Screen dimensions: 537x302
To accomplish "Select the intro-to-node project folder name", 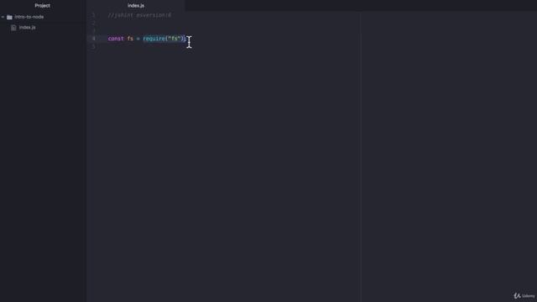I will coord(29,17).
